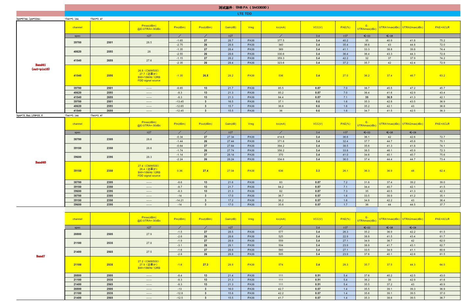
Task: Select the Pmax 28.5 cell for channel 39700
Action: [149, 42]
